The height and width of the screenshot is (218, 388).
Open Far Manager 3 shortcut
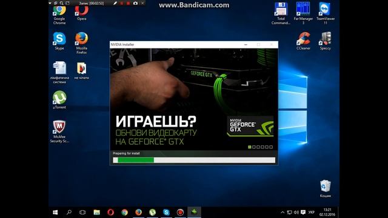(303, 13)
